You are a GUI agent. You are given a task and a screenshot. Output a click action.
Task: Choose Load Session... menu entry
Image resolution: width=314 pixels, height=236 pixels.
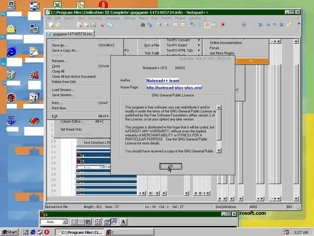pyautogui.click(x=79, y=90)
